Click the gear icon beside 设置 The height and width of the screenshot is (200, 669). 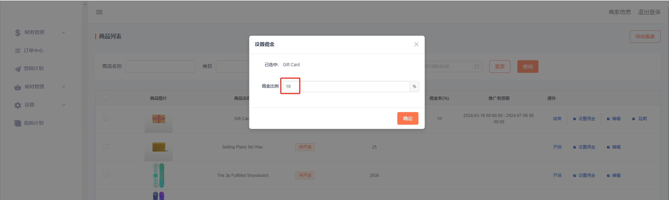[x=18, y=105]
